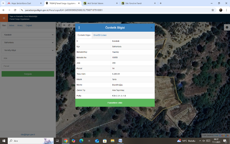
Task: Click the green Favorilere ekle button
Action: pyautogui.click(x=115, y=103)
